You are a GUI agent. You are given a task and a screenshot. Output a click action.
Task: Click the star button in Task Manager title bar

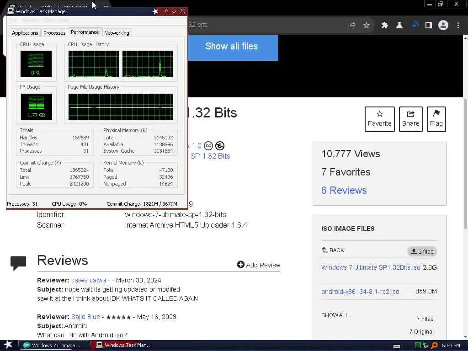click(x=155, y=11)
